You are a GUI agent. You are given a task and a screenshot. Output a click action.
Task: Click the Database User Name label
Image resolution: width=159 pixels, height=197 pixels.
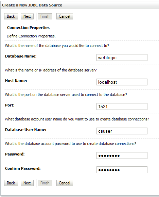coord(25,130)
